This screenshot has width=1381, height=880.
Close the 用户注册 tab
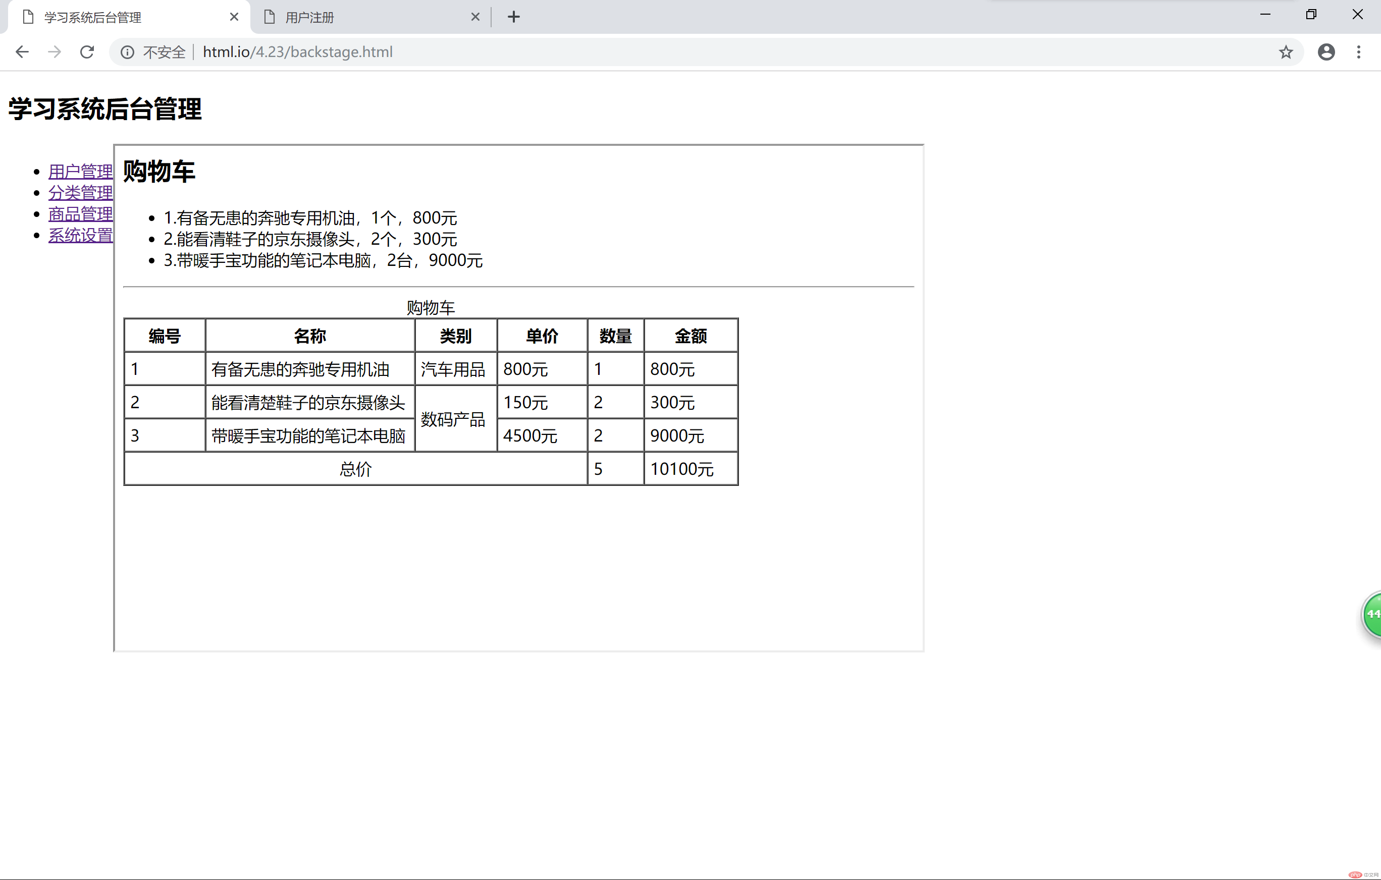[475, 17]
